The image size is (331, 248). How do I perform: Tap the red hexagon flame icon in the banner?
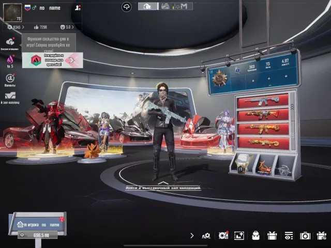pyautogui.click(x=36, y=60)
